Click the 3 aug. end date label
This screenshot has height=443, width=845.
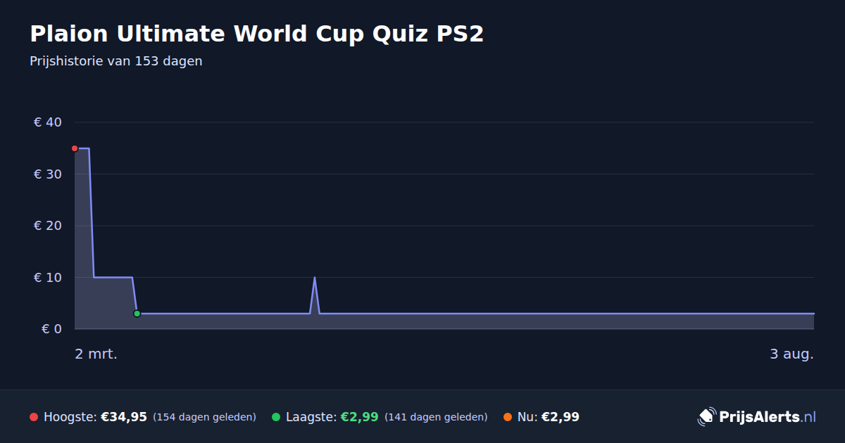point(791,354)
